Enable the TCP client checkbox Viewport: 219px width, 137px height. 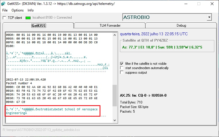[5, 18]
